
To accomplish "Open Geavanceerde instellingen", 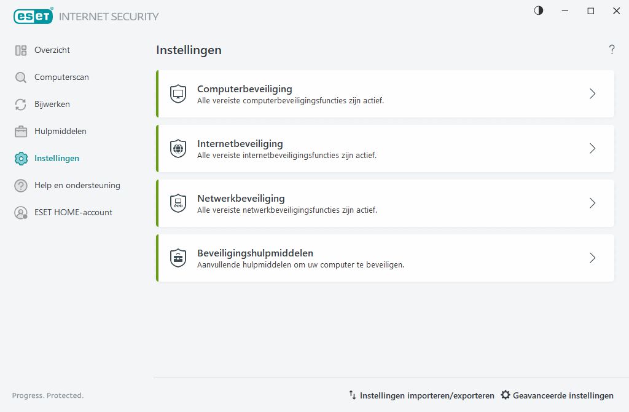I will pos(563,395).
